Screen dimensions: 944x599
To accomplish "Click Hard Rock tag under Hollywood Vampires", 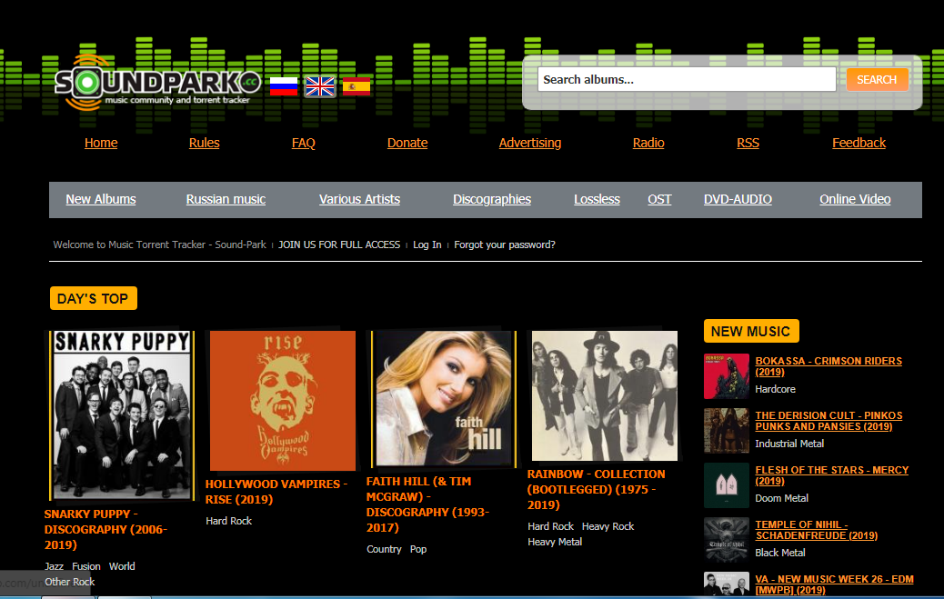I will coord(228,521).
